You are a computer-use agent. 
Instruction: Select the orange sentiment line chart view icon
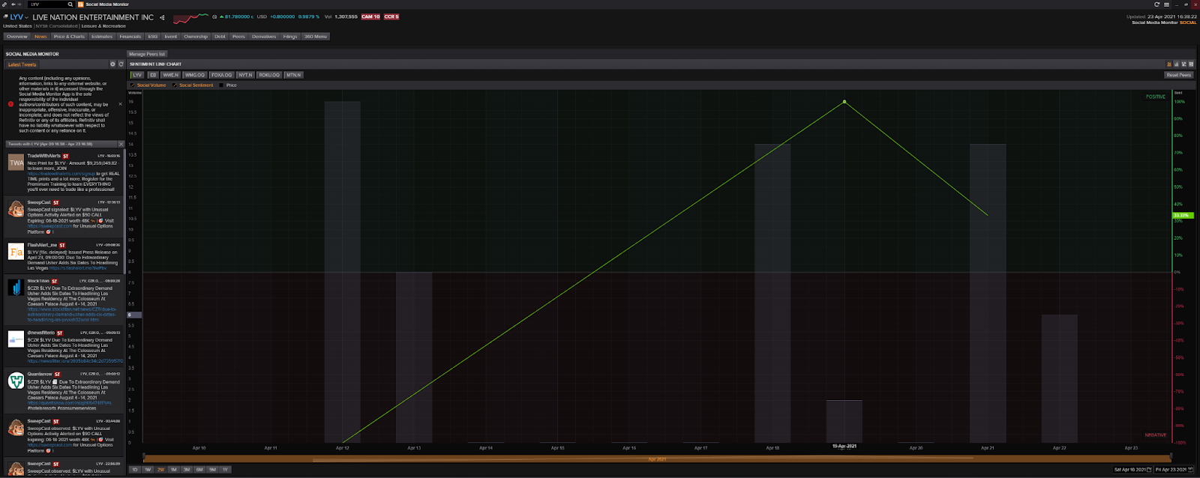[x=1168, y=64]
